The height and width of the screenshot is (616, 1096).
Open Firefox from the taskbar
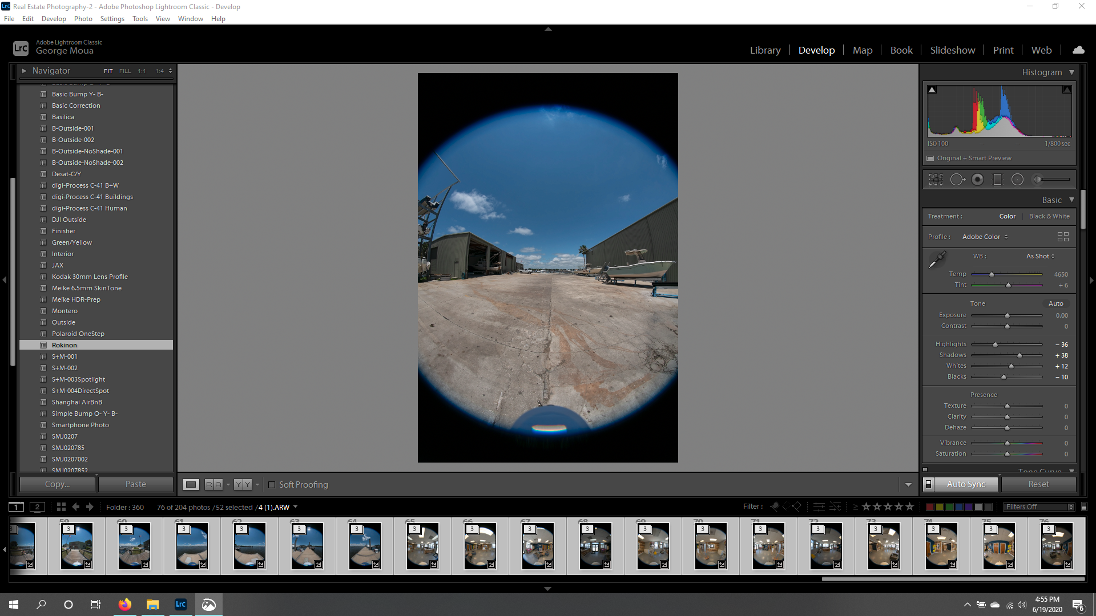tap(124, 605)
